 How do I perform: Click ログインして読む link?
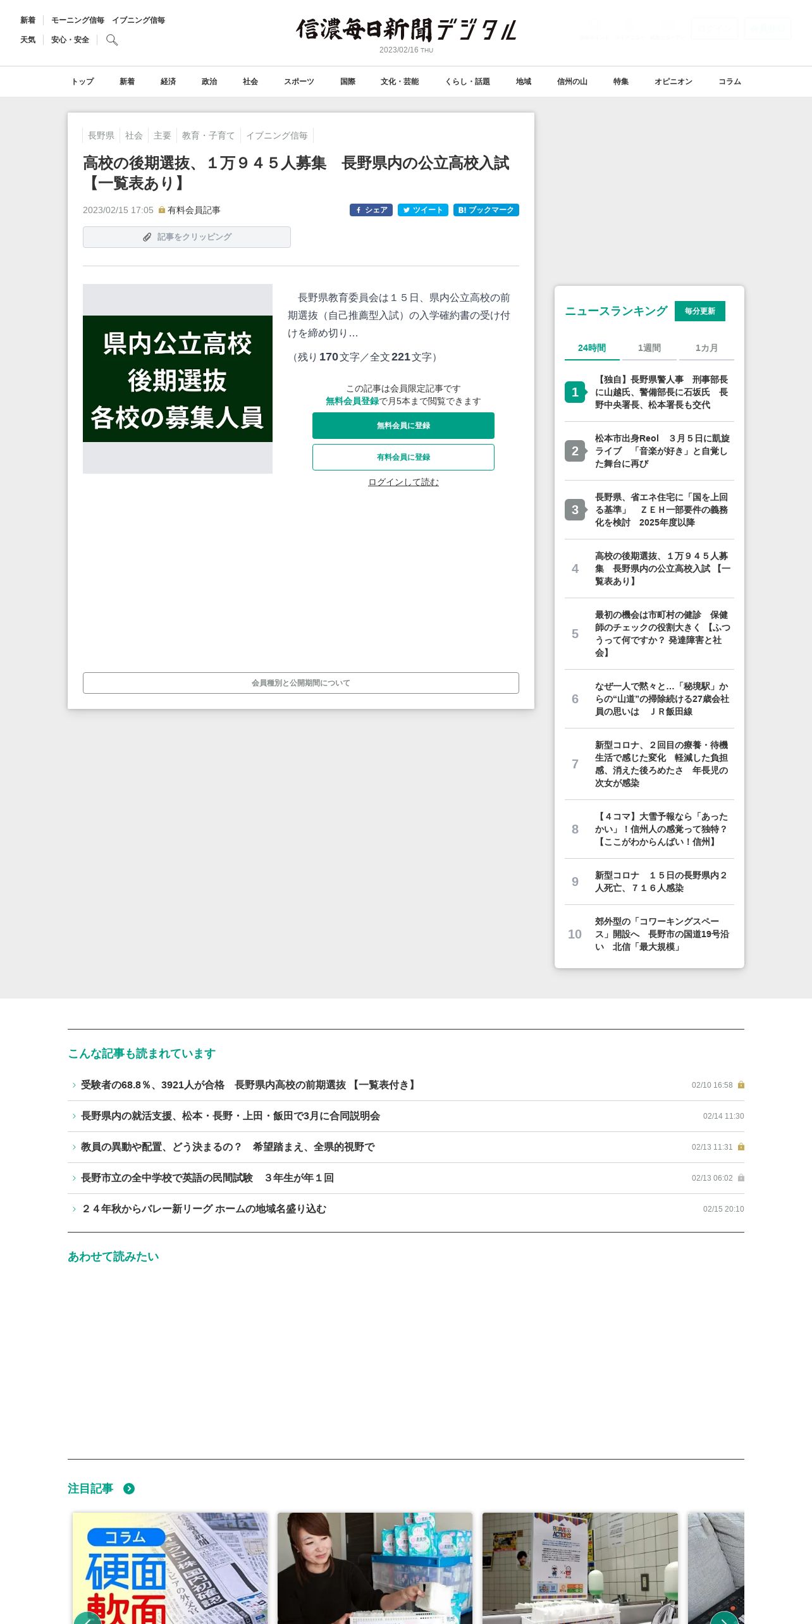pyautogui.click(x=403, y=482)
